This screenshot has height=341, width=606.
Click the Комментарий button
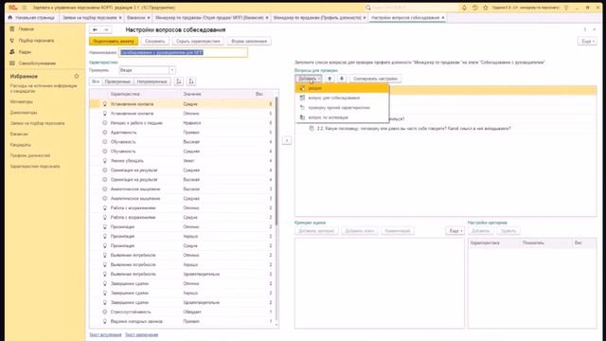pos(398,231)
